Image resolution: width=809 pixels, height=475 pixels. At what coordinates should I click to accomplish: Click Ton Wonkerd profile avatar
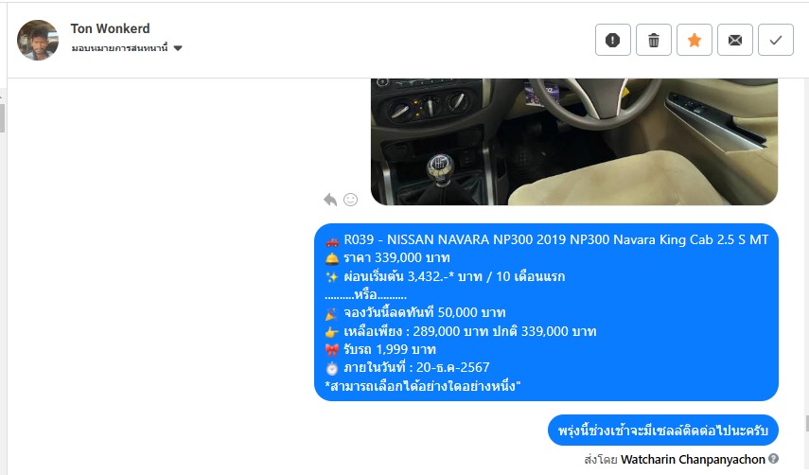pyautogui.click(x=38, y=41)
